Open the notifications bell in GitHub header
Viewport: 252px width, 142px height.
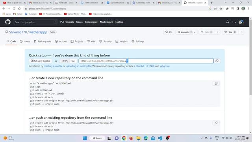tap(228, 22)
